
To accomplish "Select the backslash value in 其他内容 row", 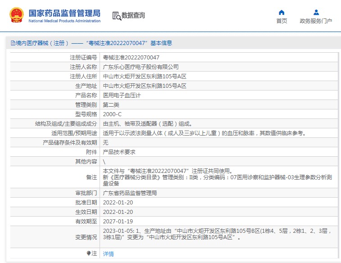I will pyautogui.click(x=104, y=162).
